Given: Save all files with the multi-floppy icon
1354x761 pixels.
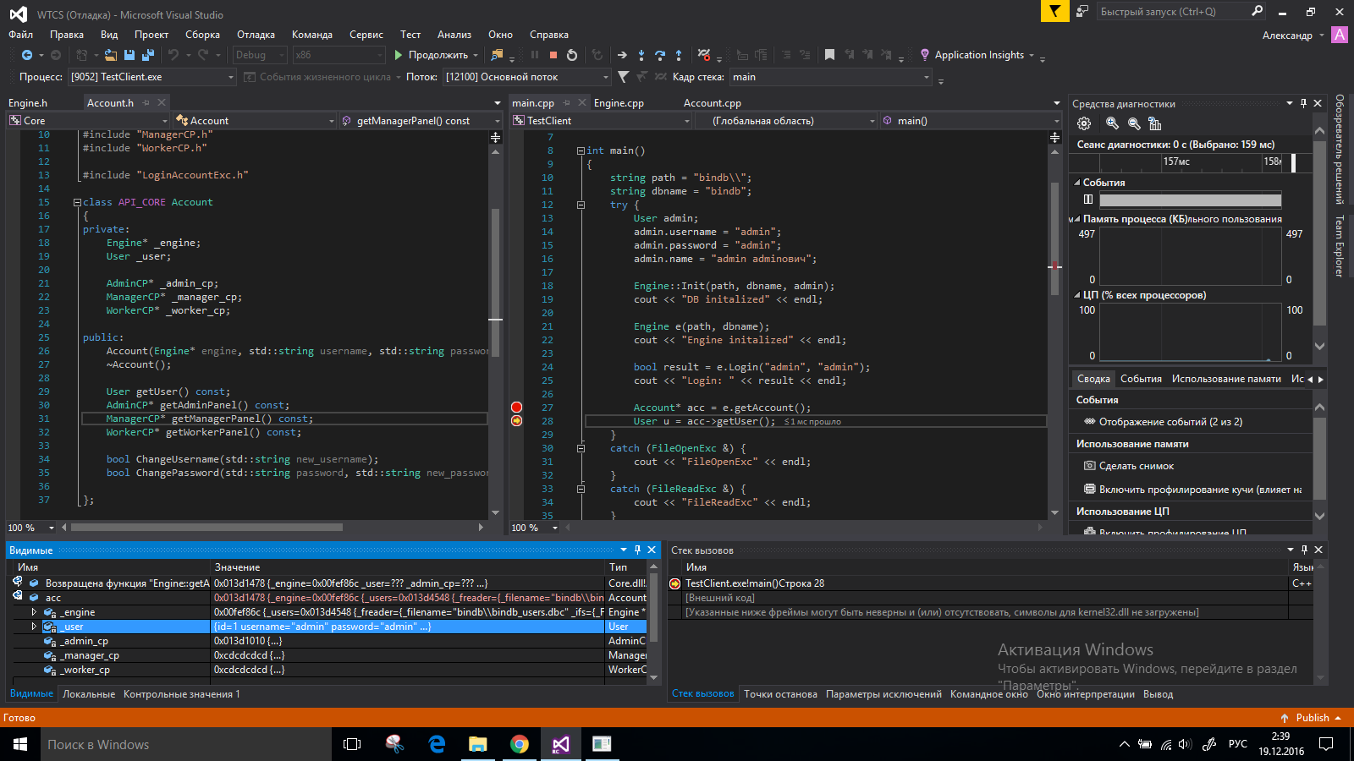Looking at the screenshot, I should [148, 55].
